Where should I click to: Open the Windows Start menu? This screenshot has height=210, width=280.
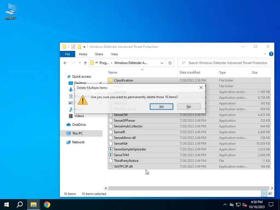[x=7, y=205]
